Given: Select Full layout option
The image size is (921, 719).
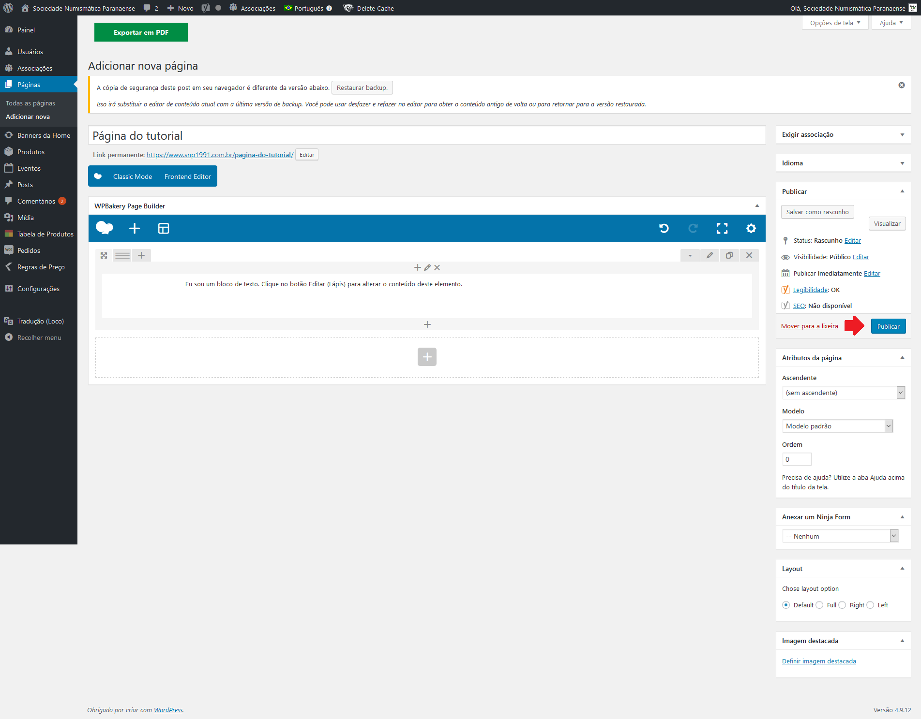Looking at the screenshot, I should coord(819,605).
